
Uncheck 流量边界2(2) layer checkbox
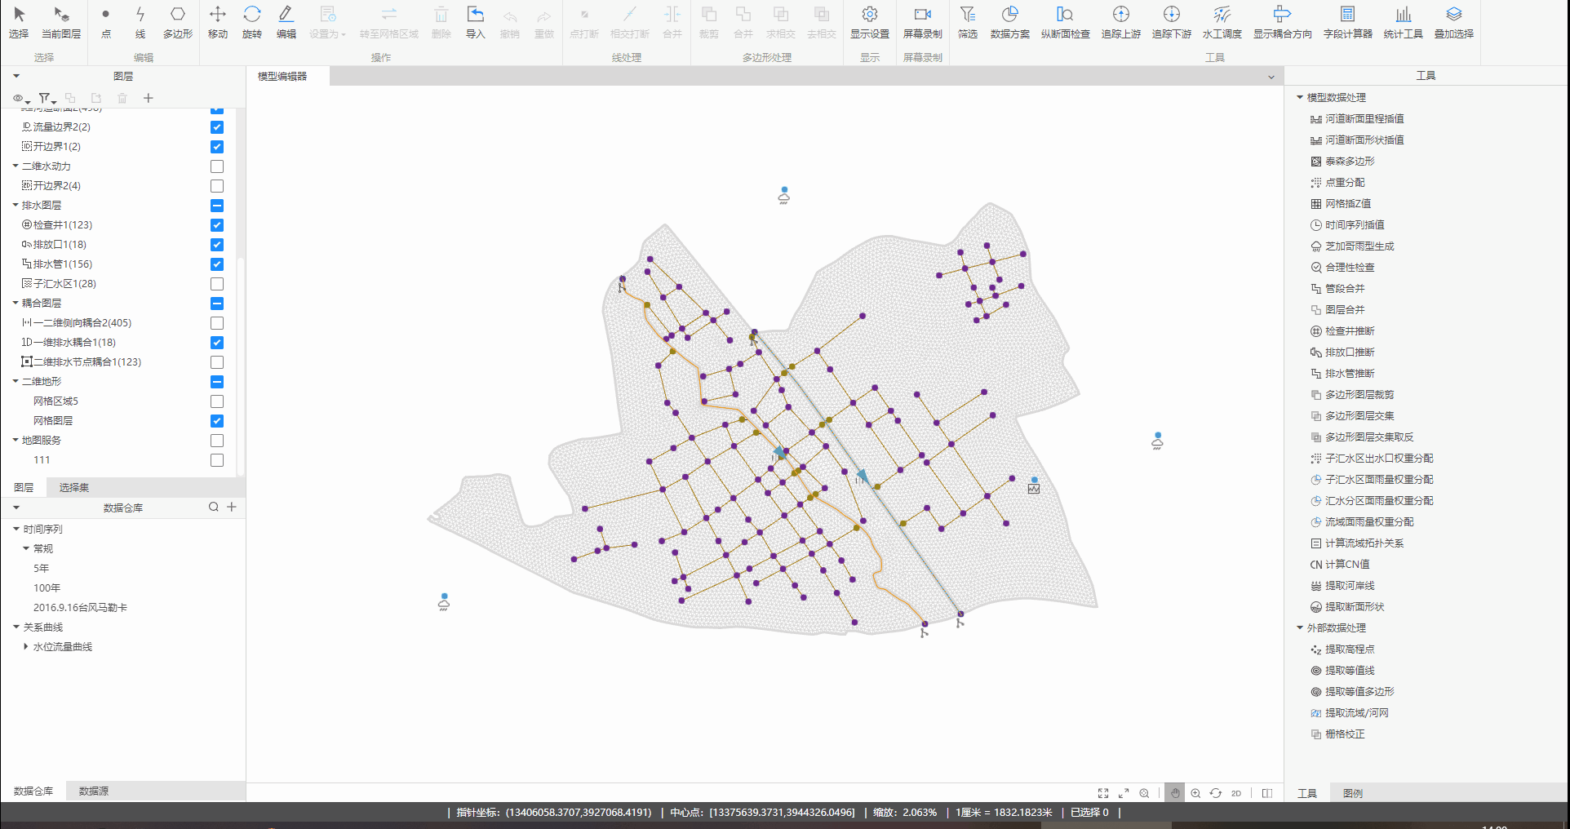point(217,127)
